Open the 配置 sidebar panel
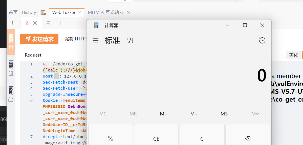The width and height of the screenshot is (303, 145). coord(11,42)
